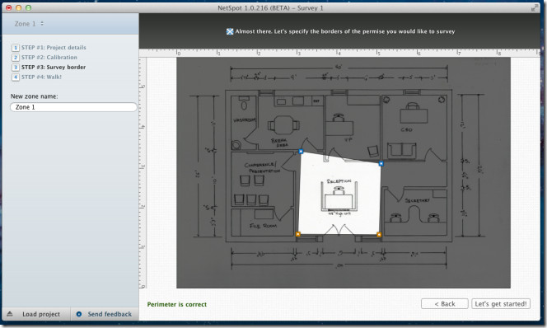
Task: Select STEP #1: Project details
Action: pos(54,48)
